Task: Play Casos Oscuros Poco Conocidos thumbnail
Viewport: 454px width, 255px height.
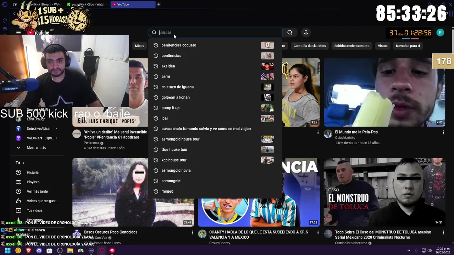Action: [133, 192]
